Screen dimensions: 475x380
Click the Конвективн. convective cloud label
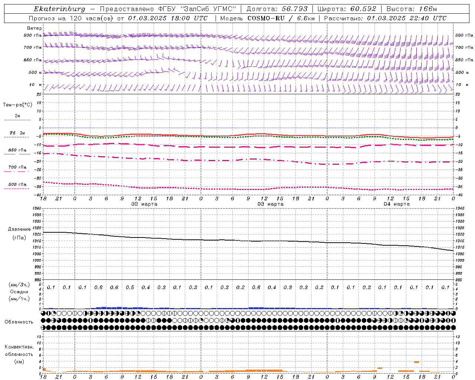pos(19,347)
